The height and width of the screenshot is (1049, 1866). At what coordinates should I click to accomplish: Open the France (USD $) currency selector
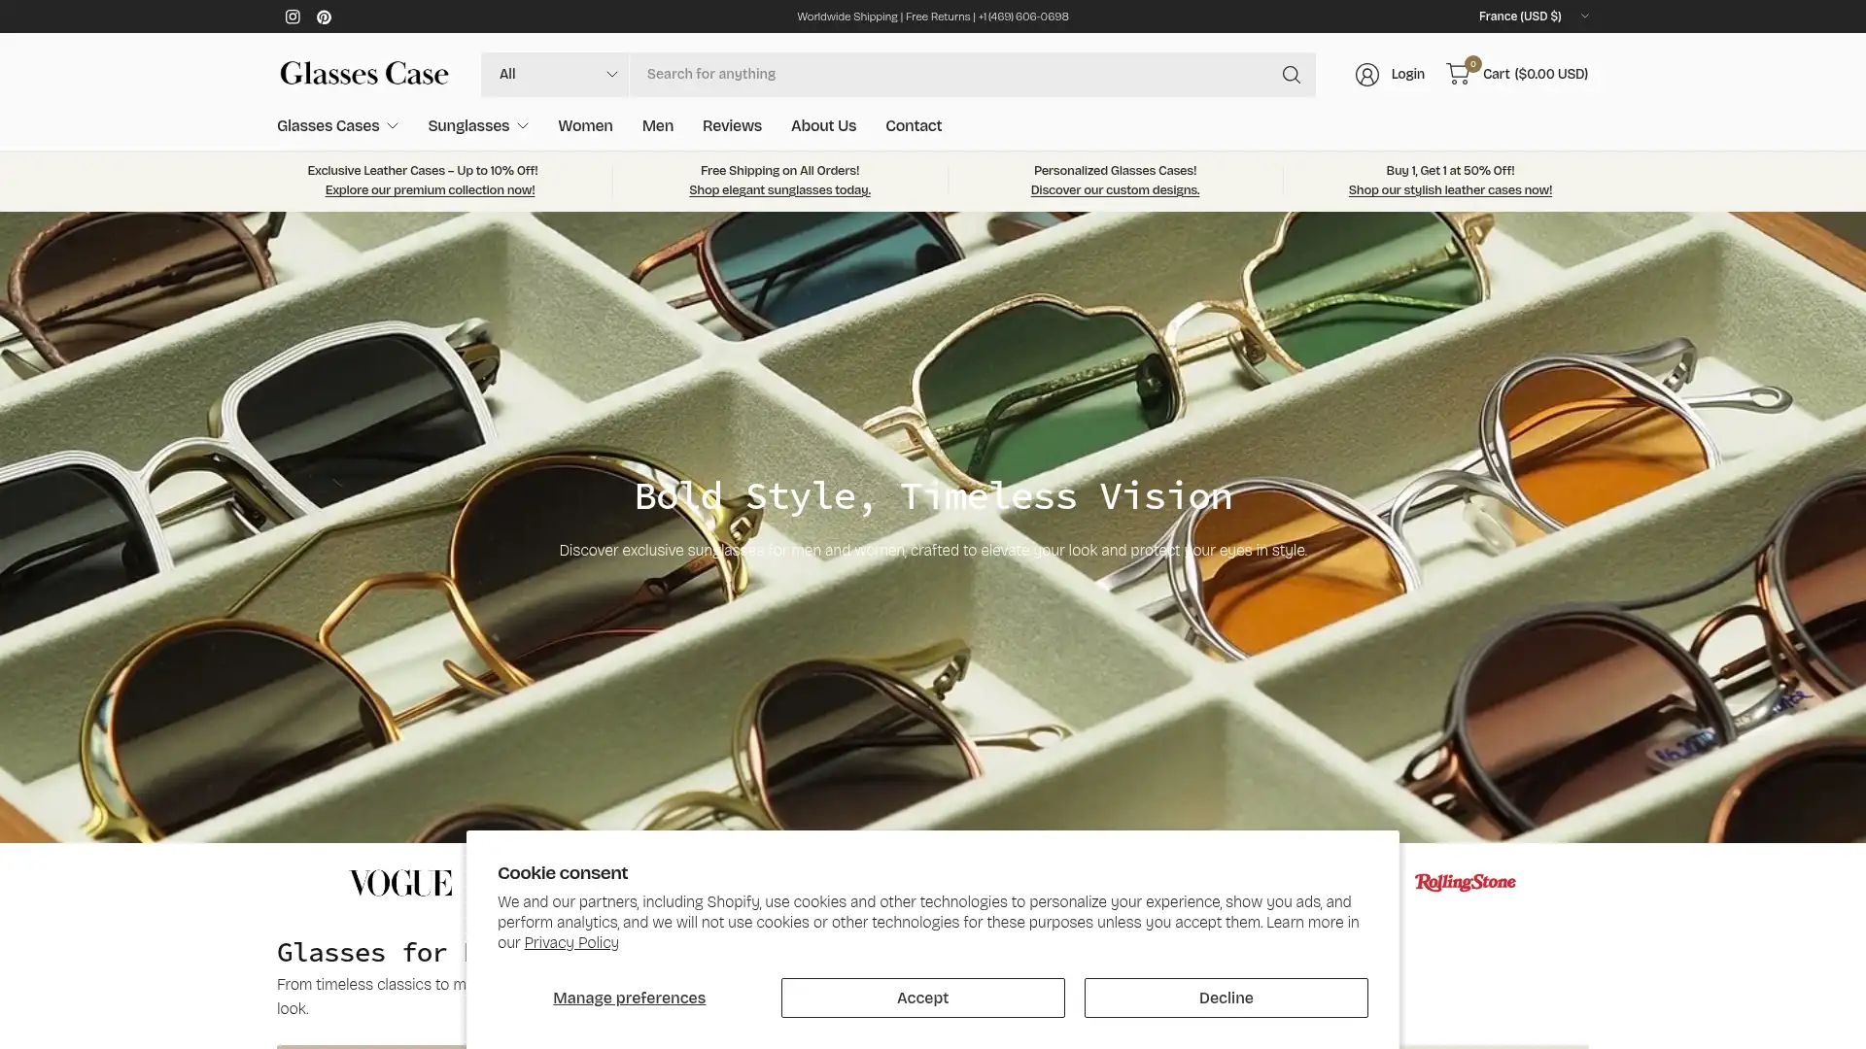coord(1533,16)
